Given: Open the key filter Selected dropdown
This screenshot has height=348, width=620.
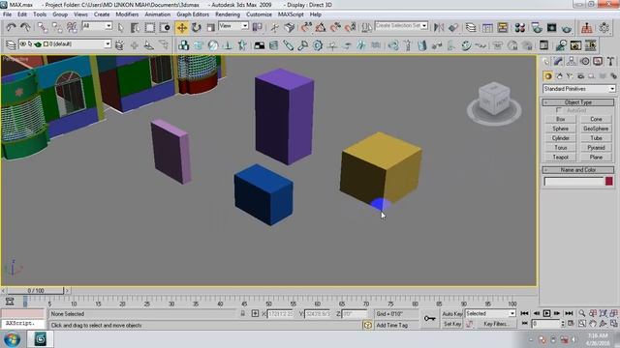Looking at the screenshot, I should 490,313.
